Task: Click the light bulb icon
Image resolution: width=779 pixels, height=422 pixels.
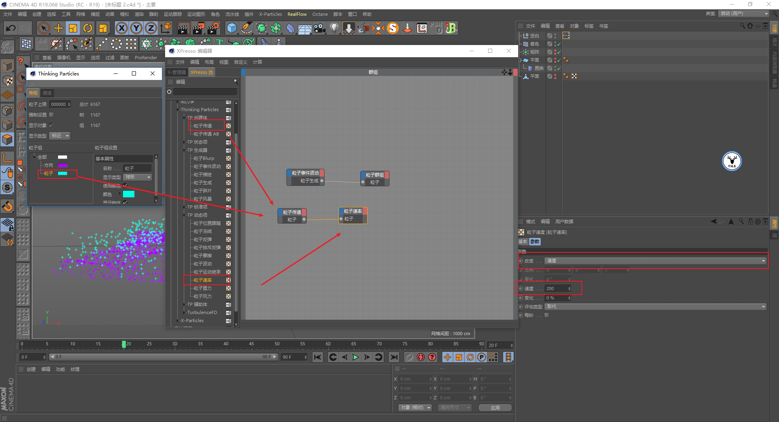Action: click(334, 28)
